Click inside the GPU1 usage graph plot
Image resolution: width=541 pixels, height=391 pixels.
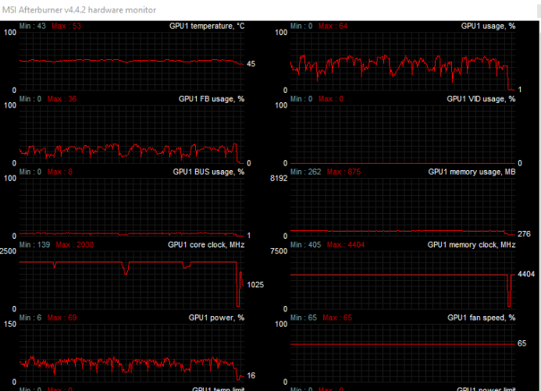403,62
